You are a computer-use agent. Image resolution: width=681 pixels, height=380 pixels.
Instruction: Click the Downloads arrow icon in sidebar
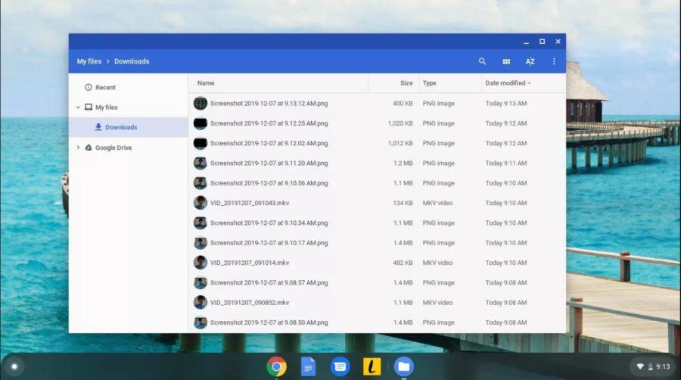click(98, 127)
